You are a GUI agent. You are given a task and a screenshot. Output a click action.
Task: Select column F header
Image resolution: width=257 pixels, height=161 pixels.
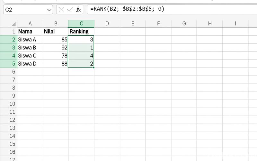tap(158, 23)
